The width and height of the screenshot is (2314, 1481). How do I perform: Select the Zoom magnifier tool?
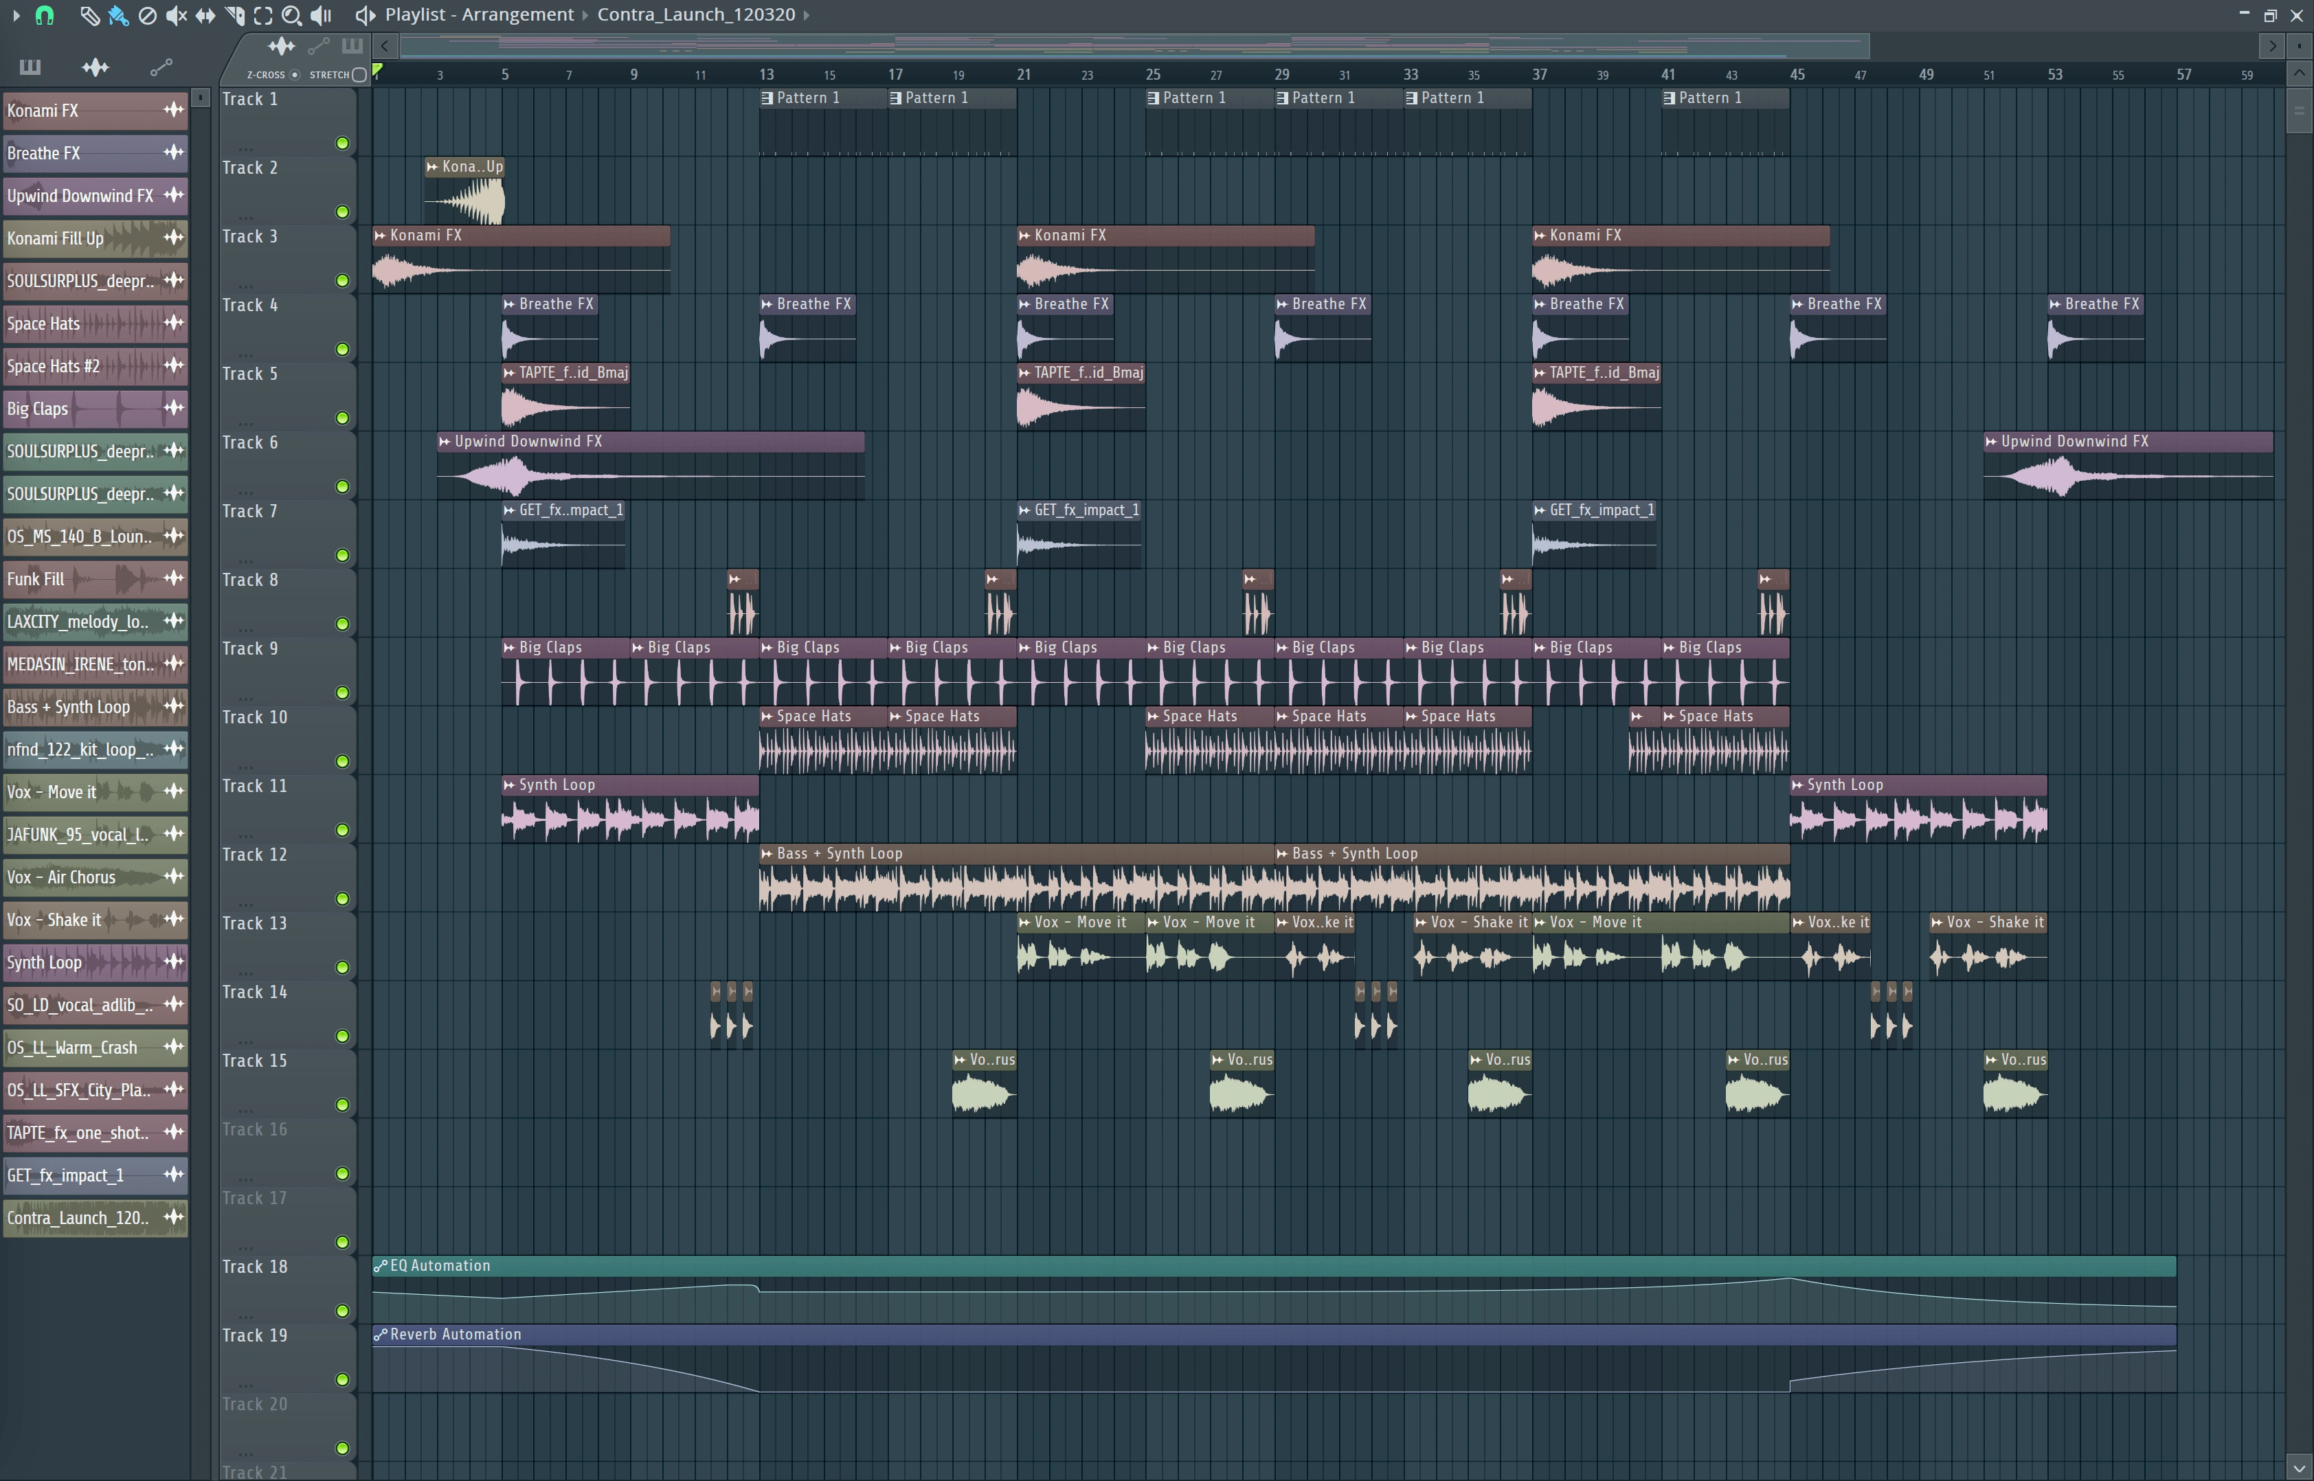tap(291, 15)
